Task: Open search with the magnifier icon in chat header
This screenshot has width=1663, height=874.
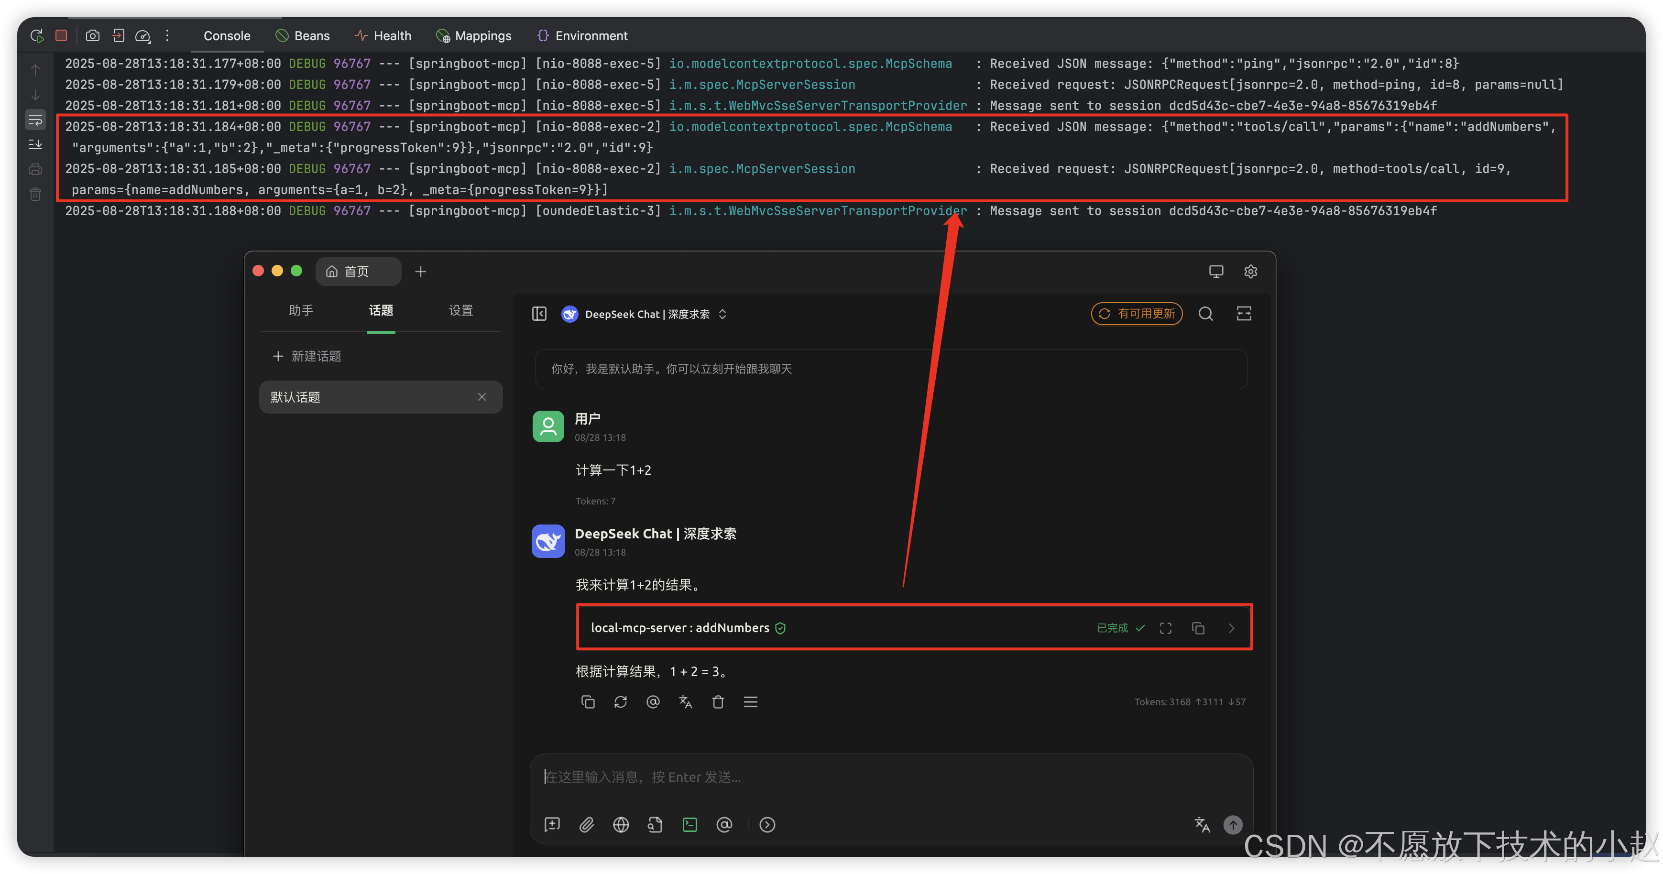Action: click(x=1205, y=314)
